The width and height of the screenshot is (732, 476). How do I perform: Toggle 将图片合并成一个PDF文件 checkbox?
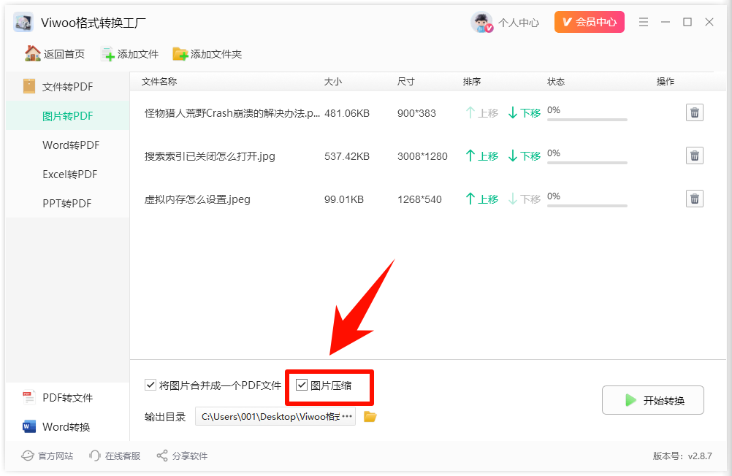(150, 385)
